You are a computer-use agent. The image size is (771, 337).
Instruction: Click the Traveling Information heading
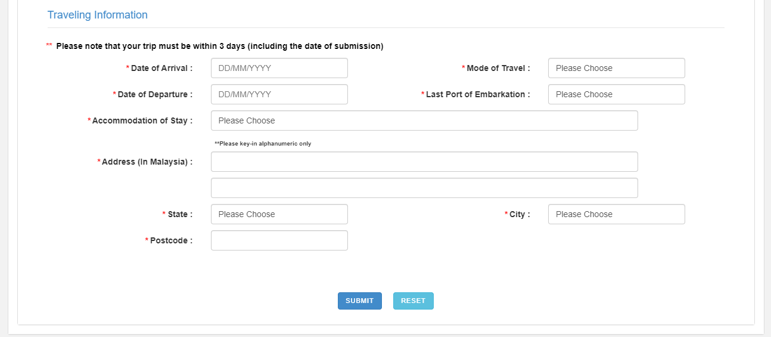coord(98,15)
